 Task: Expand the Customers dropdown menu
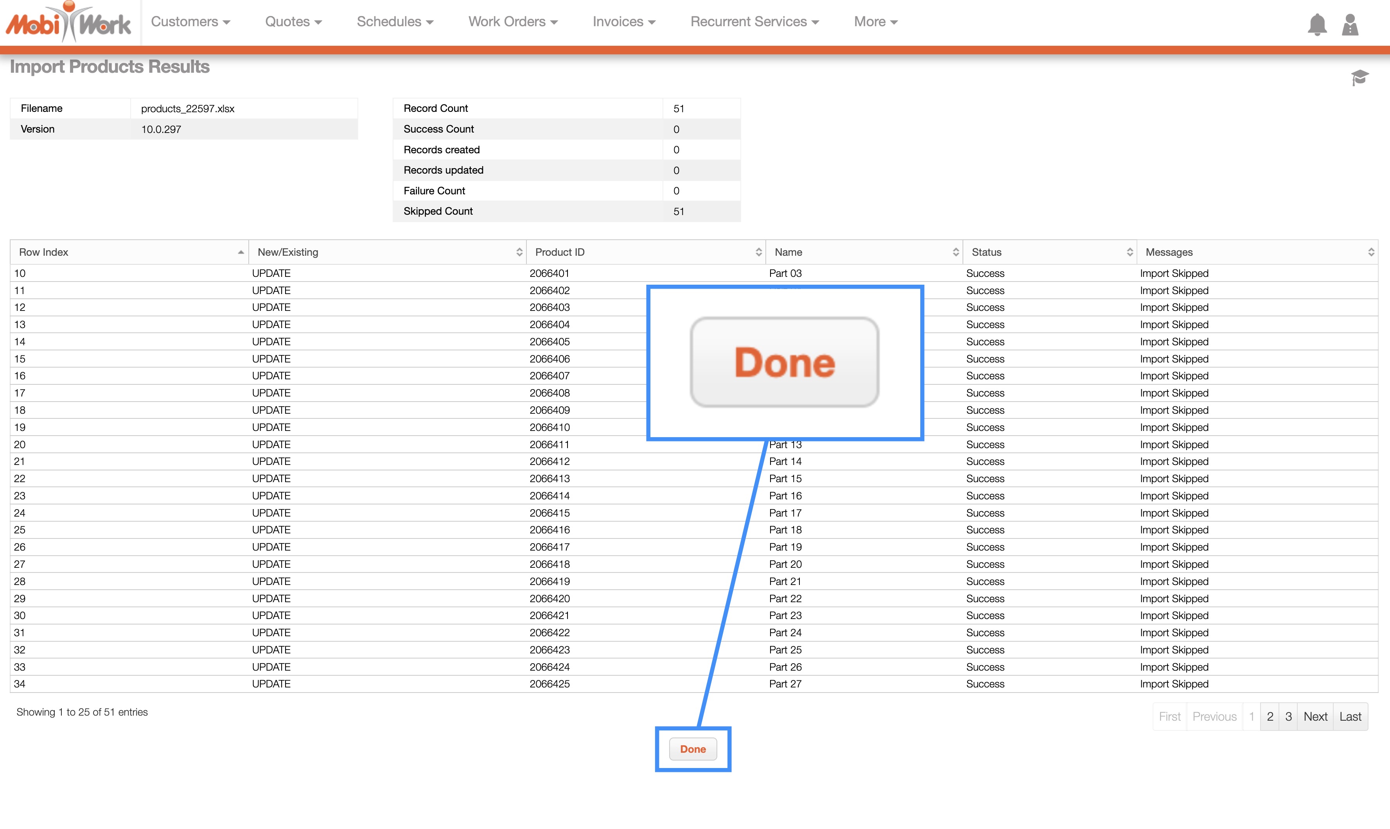(190, 22)
